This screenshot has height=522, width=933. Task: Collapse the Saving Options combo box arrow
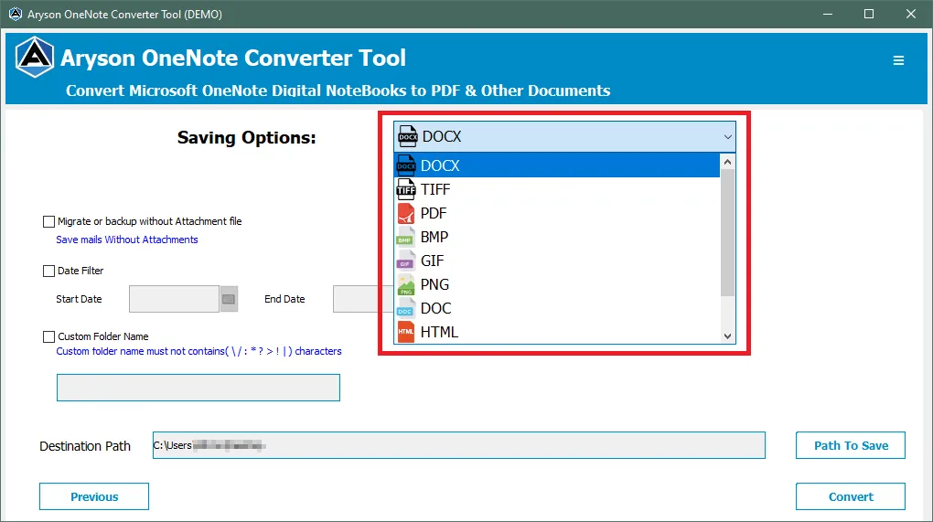pos(727,137)
